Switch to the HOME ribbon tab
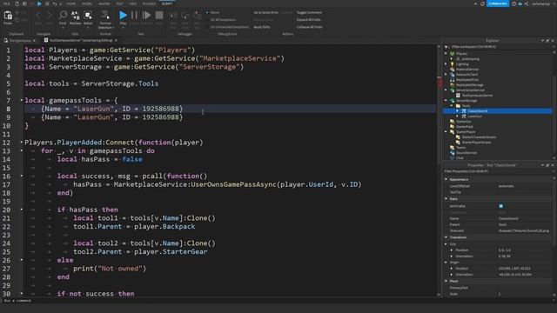 (x=71, y=3)
